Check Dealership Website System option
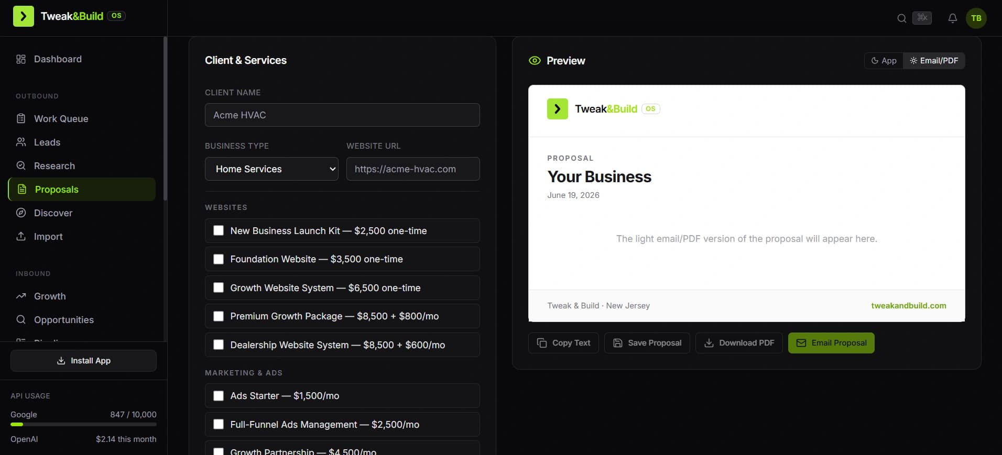Viewport: 1002px width, 455px height. point(219,345)
